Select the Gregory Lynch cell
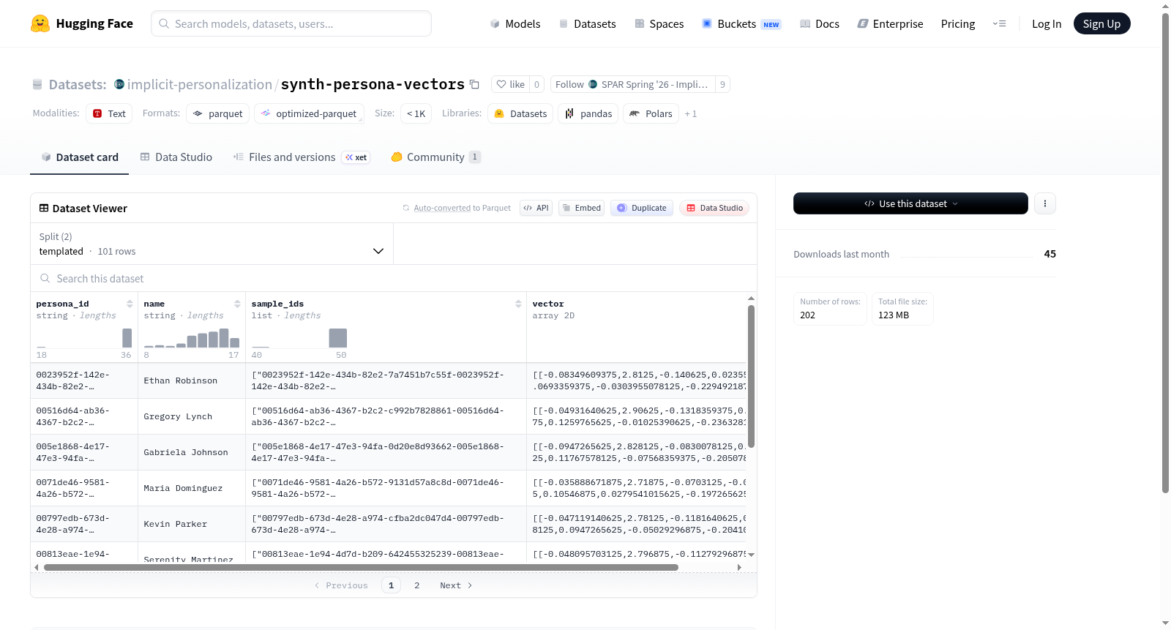1171x630 pixels. tap(192, 416)
